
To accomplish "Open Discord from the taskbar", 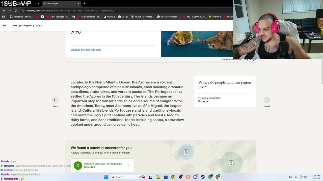I will tap(195, 177).
